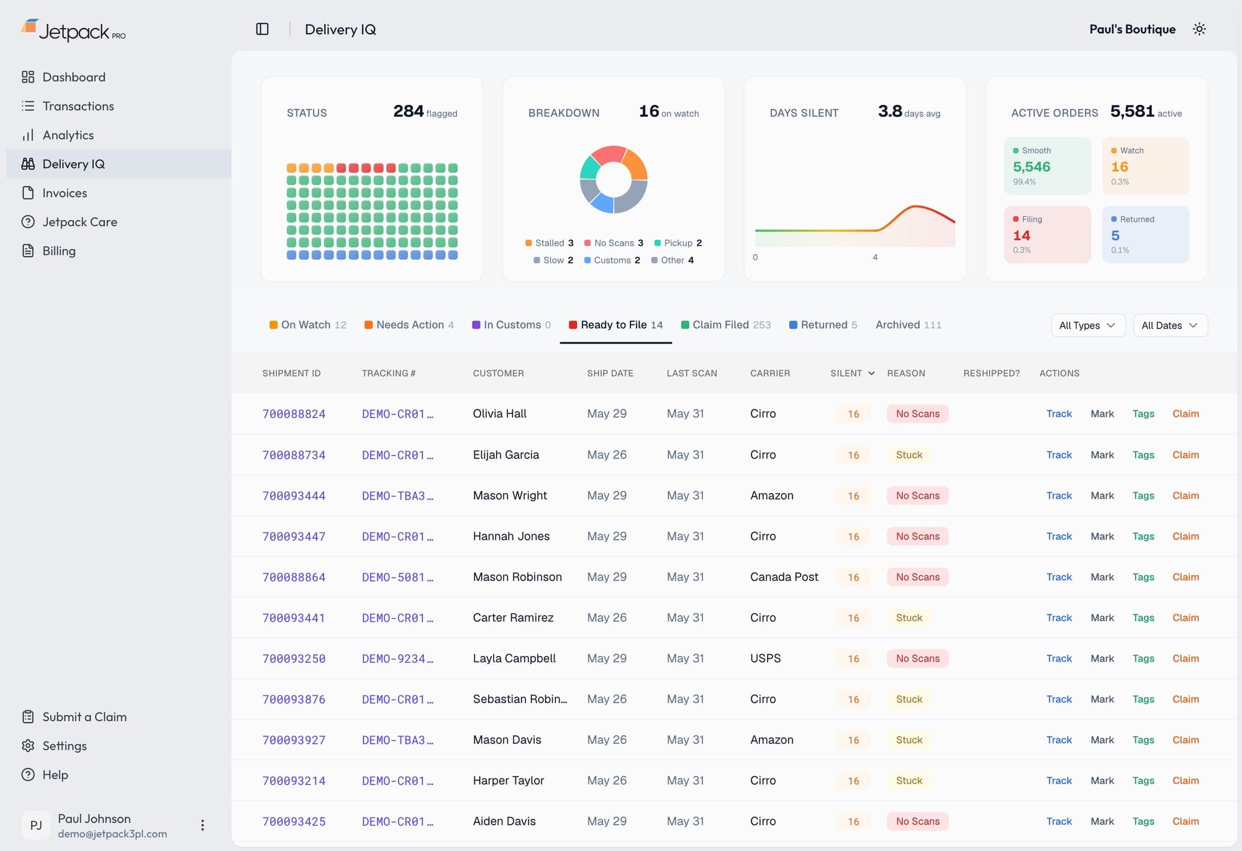Click the Smooth 5,546 orders card
Viewport: 1242px width, 851px height.
click(x=1047, y=166)
